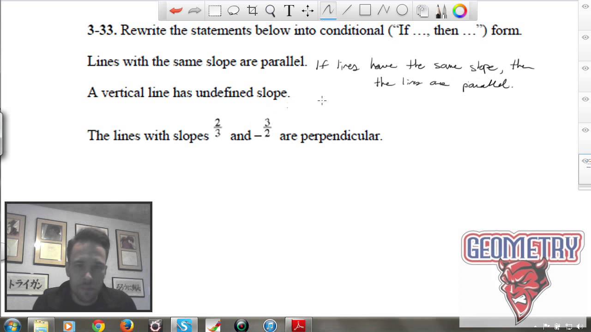Open the layers/pages stack icon
The height and width of the screenshot is (332, 591).
click(422, 11)
